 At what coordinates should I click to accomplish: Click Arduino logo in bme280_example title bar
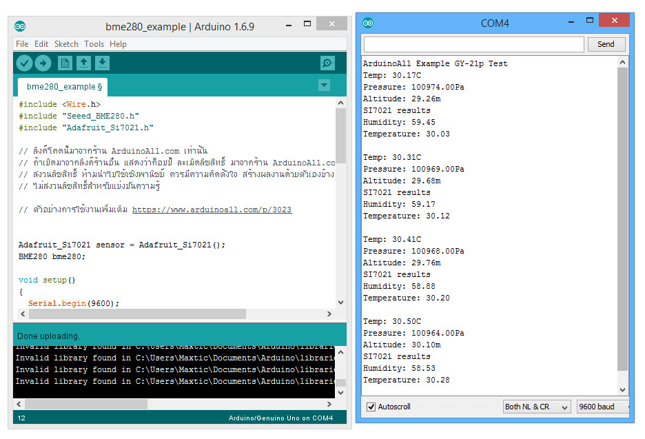(x=20, y=26)
